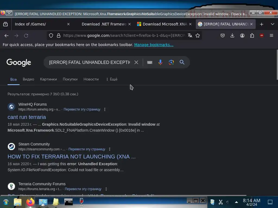This screenshot has width=278, height=208.
Task: Click the translate page icon in address bar
Action: click(x=190, y=35)
